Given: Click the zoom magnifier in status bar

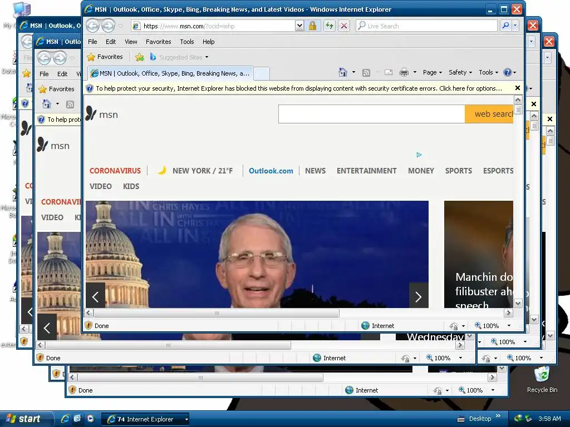Looking at the screenshot, I should click(478, 325).
